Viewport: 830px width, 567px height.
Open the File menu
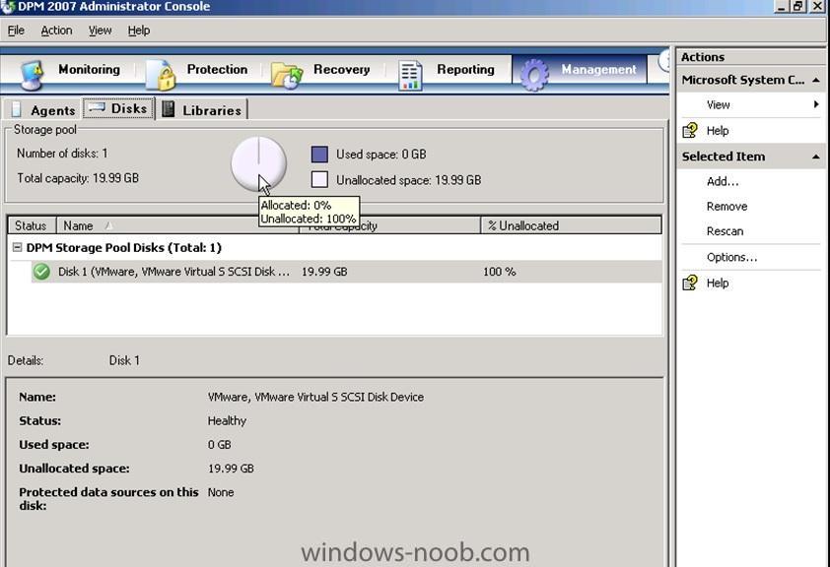(16, 31)
